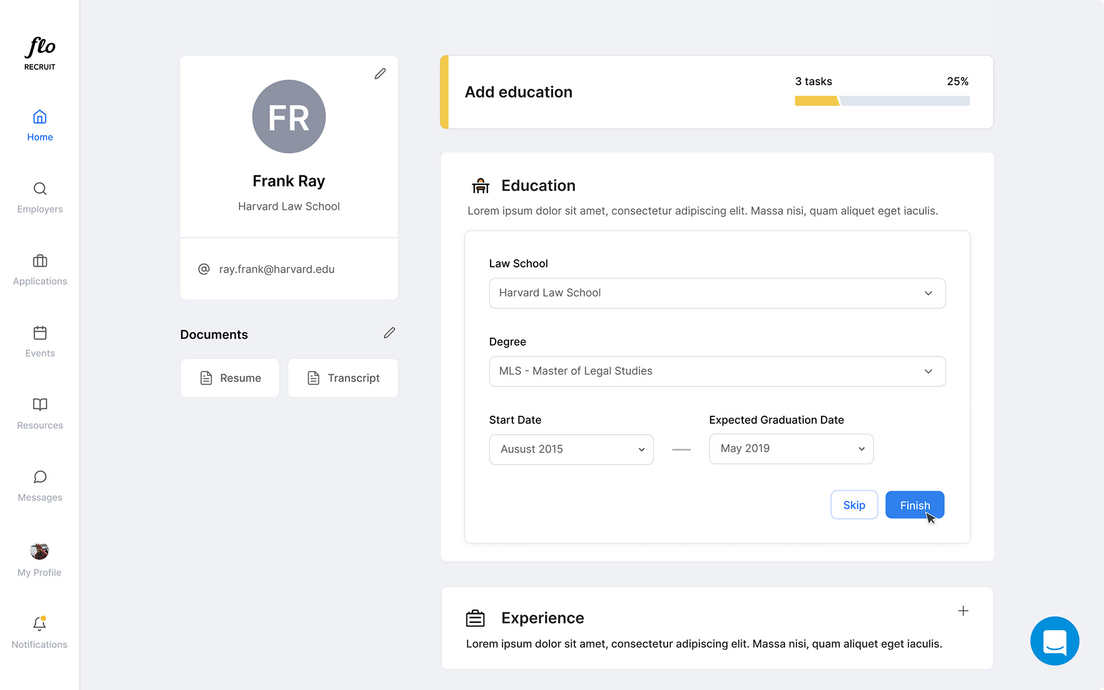Click the 25% progress label
The width and height of the screenshot is (1104, 690).
[x=957, y=82]
